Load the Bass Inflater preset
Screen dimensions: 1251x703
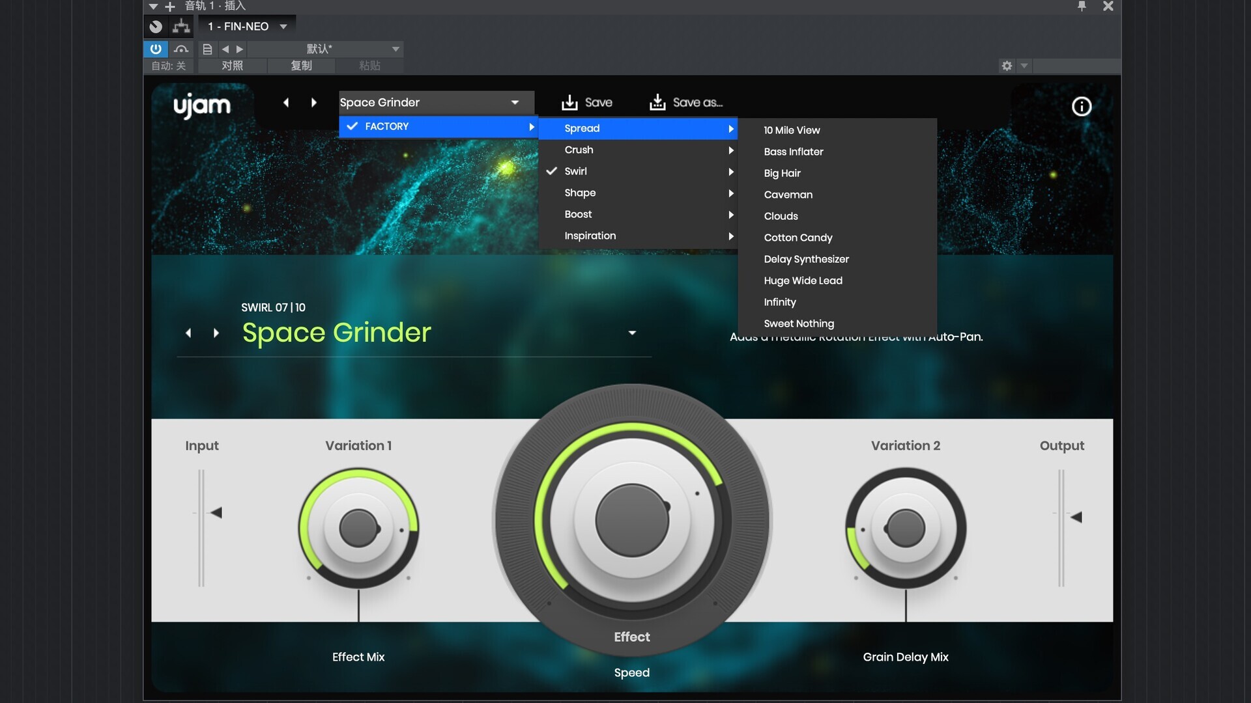pos(837,152)
